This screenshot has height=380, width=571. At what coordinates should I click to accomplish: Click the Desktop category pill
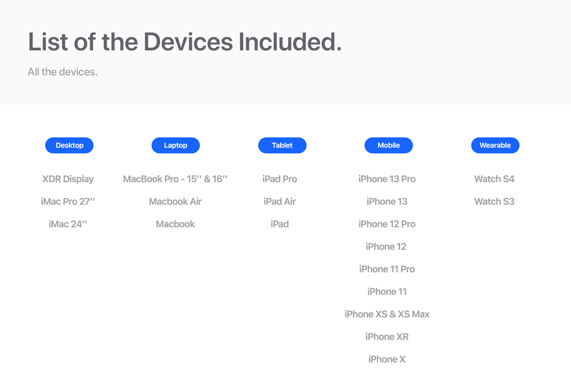(x=69, y=145)
